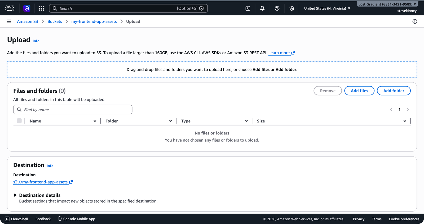Open Privacy link in footer
424x224 pixels.
click(x=359, y=219)
